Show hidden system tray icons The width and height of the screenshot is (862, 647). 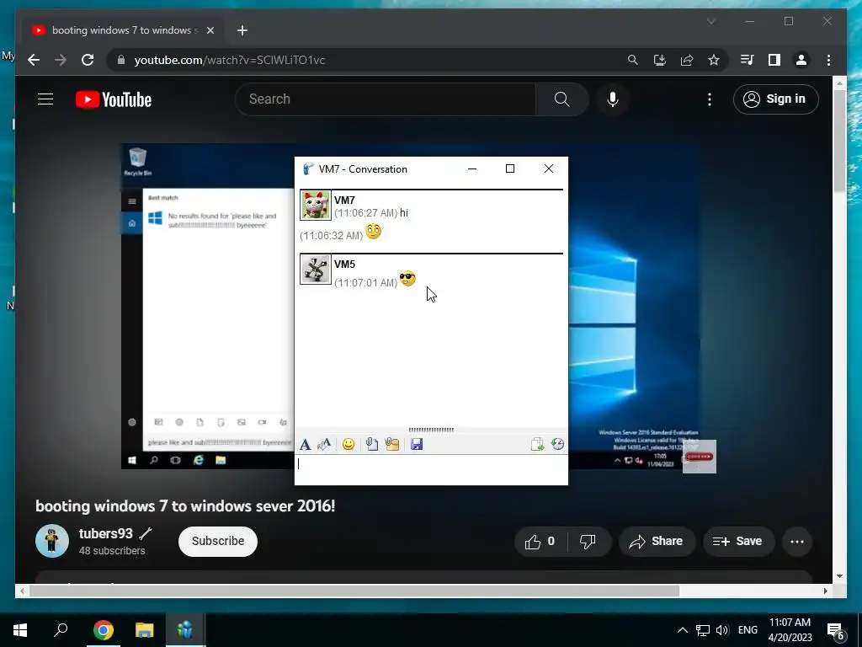(682, 630)
